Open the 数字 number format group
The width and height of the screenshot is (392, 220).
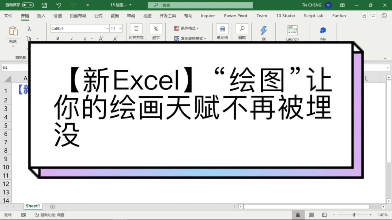point(156,32)
